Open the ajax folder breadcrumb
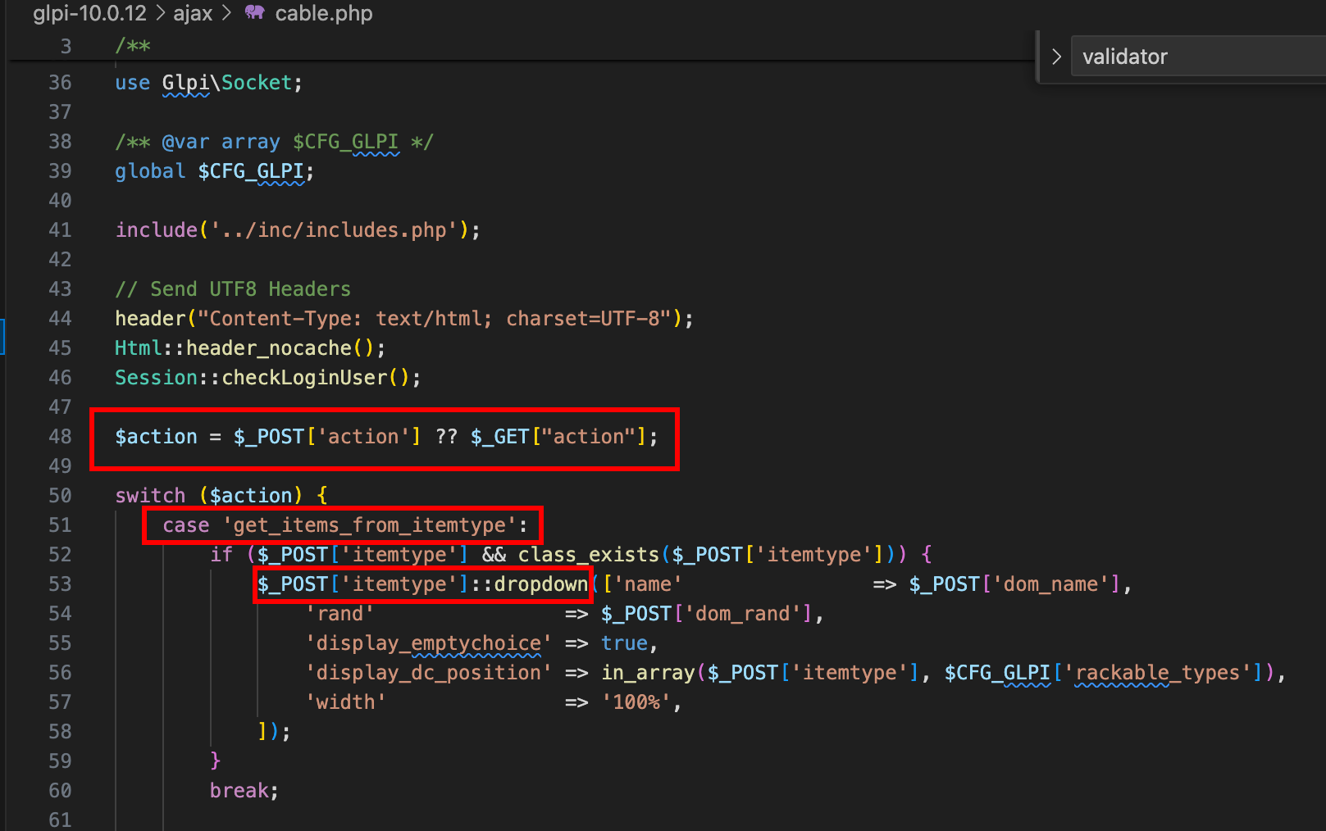This screenshot has width=1326, height=831. point(193,13)
